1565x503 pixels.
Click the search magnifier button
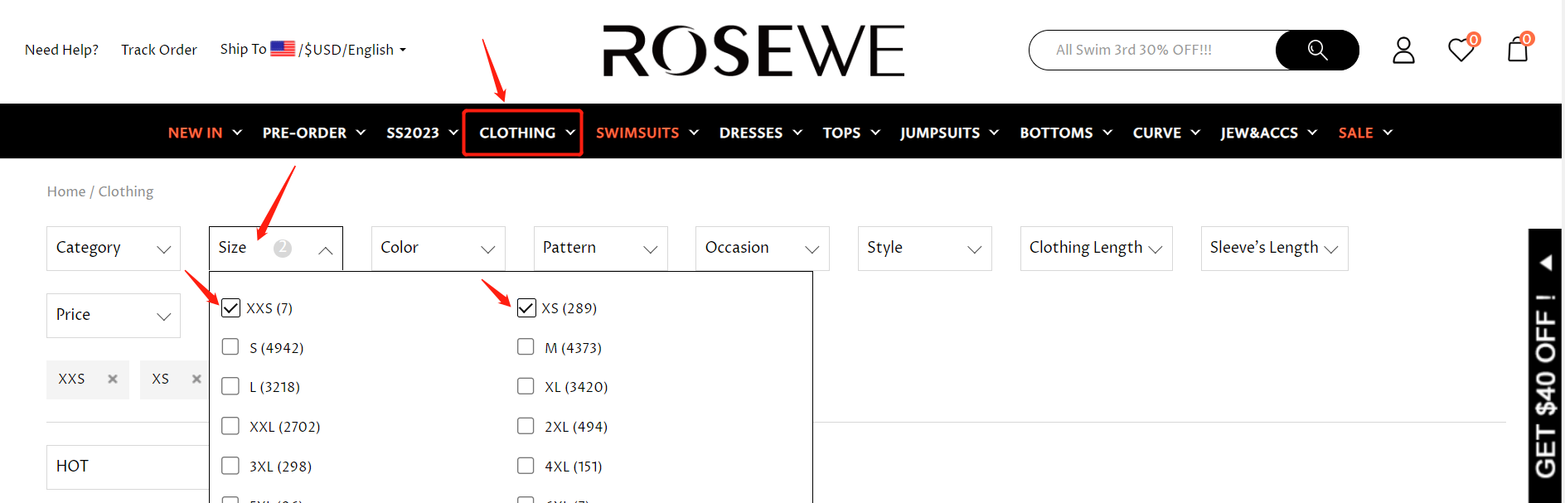(x=1316, y=50)
